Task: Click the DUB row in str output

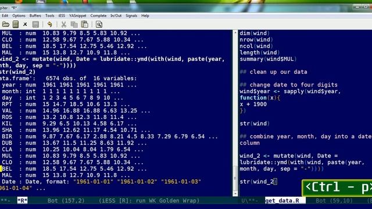Action: pos(74,143)
